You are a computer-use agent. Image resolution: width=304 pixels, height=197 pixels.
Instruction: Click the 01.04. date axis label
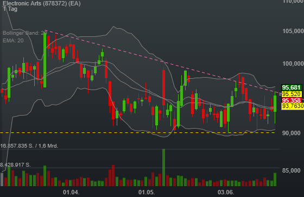[x=71, y=192]
